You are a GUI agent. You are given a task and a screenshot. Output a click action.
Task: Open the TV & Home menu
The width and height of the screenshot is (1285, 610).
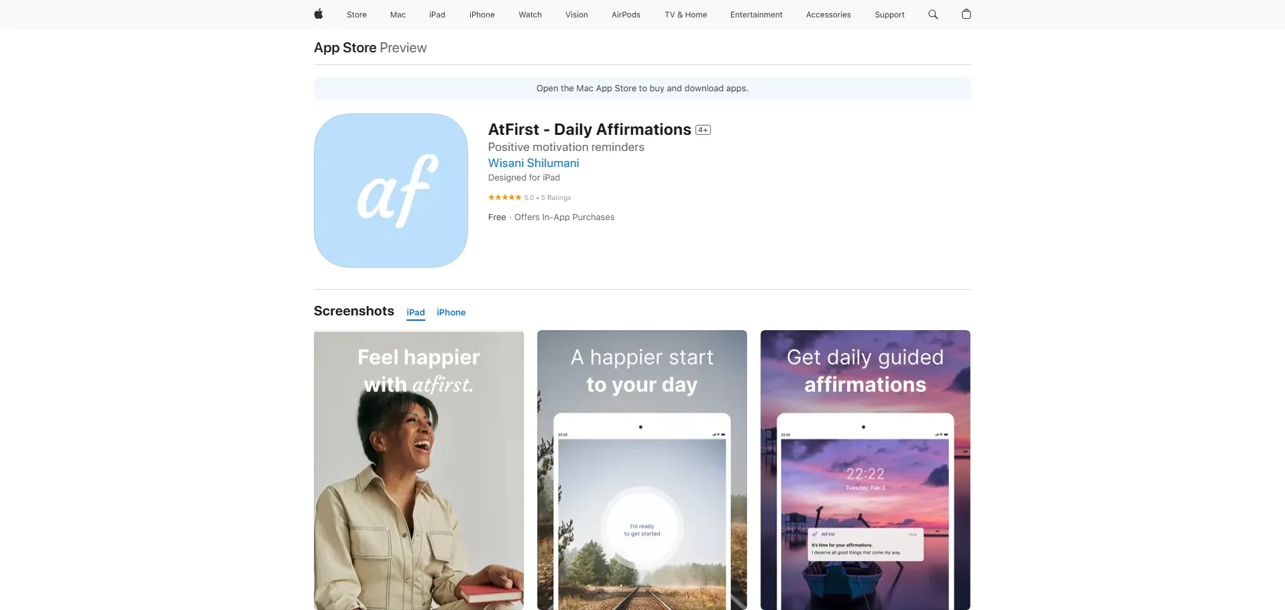[685, 15]
